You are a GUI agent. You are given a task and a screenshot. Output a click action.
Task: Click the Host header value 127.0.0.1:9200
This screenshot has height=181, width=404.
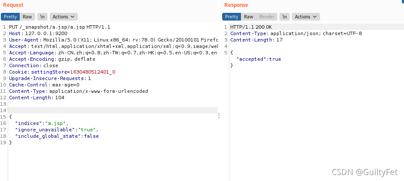coord(46,33)
